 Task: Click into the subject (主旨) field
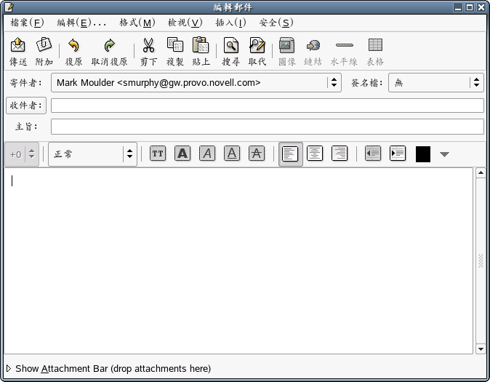coord(268,127)
